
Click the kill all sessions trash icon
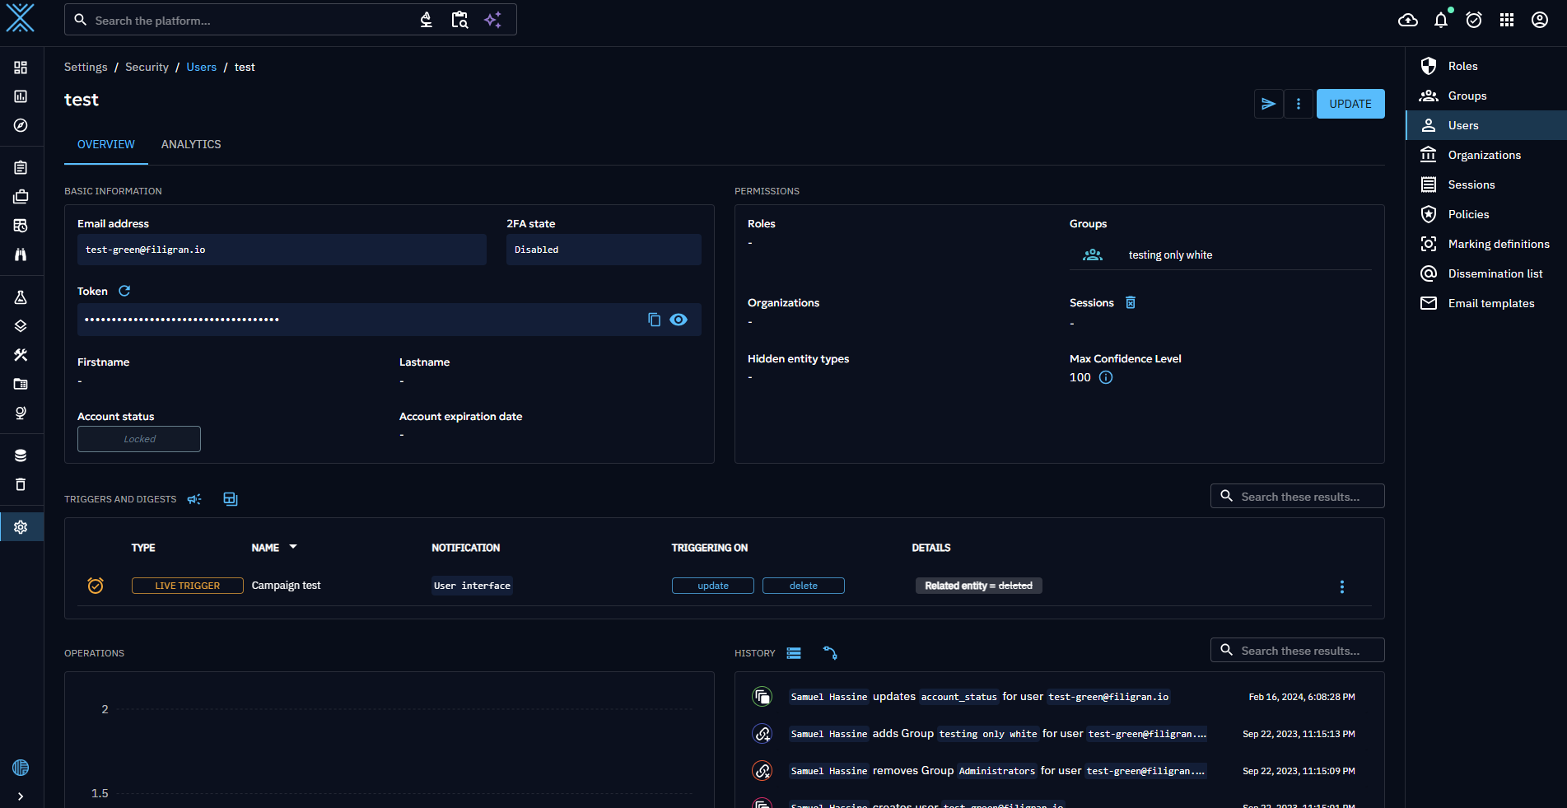tap(1131, 302)
